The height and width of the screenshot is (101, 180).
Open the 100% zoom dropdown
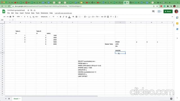click(19, 17)
